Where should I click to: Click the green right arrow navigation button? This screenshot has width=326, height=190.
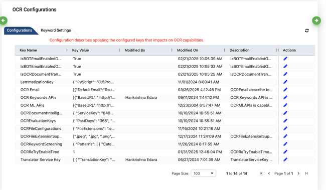tap(316, 21)
